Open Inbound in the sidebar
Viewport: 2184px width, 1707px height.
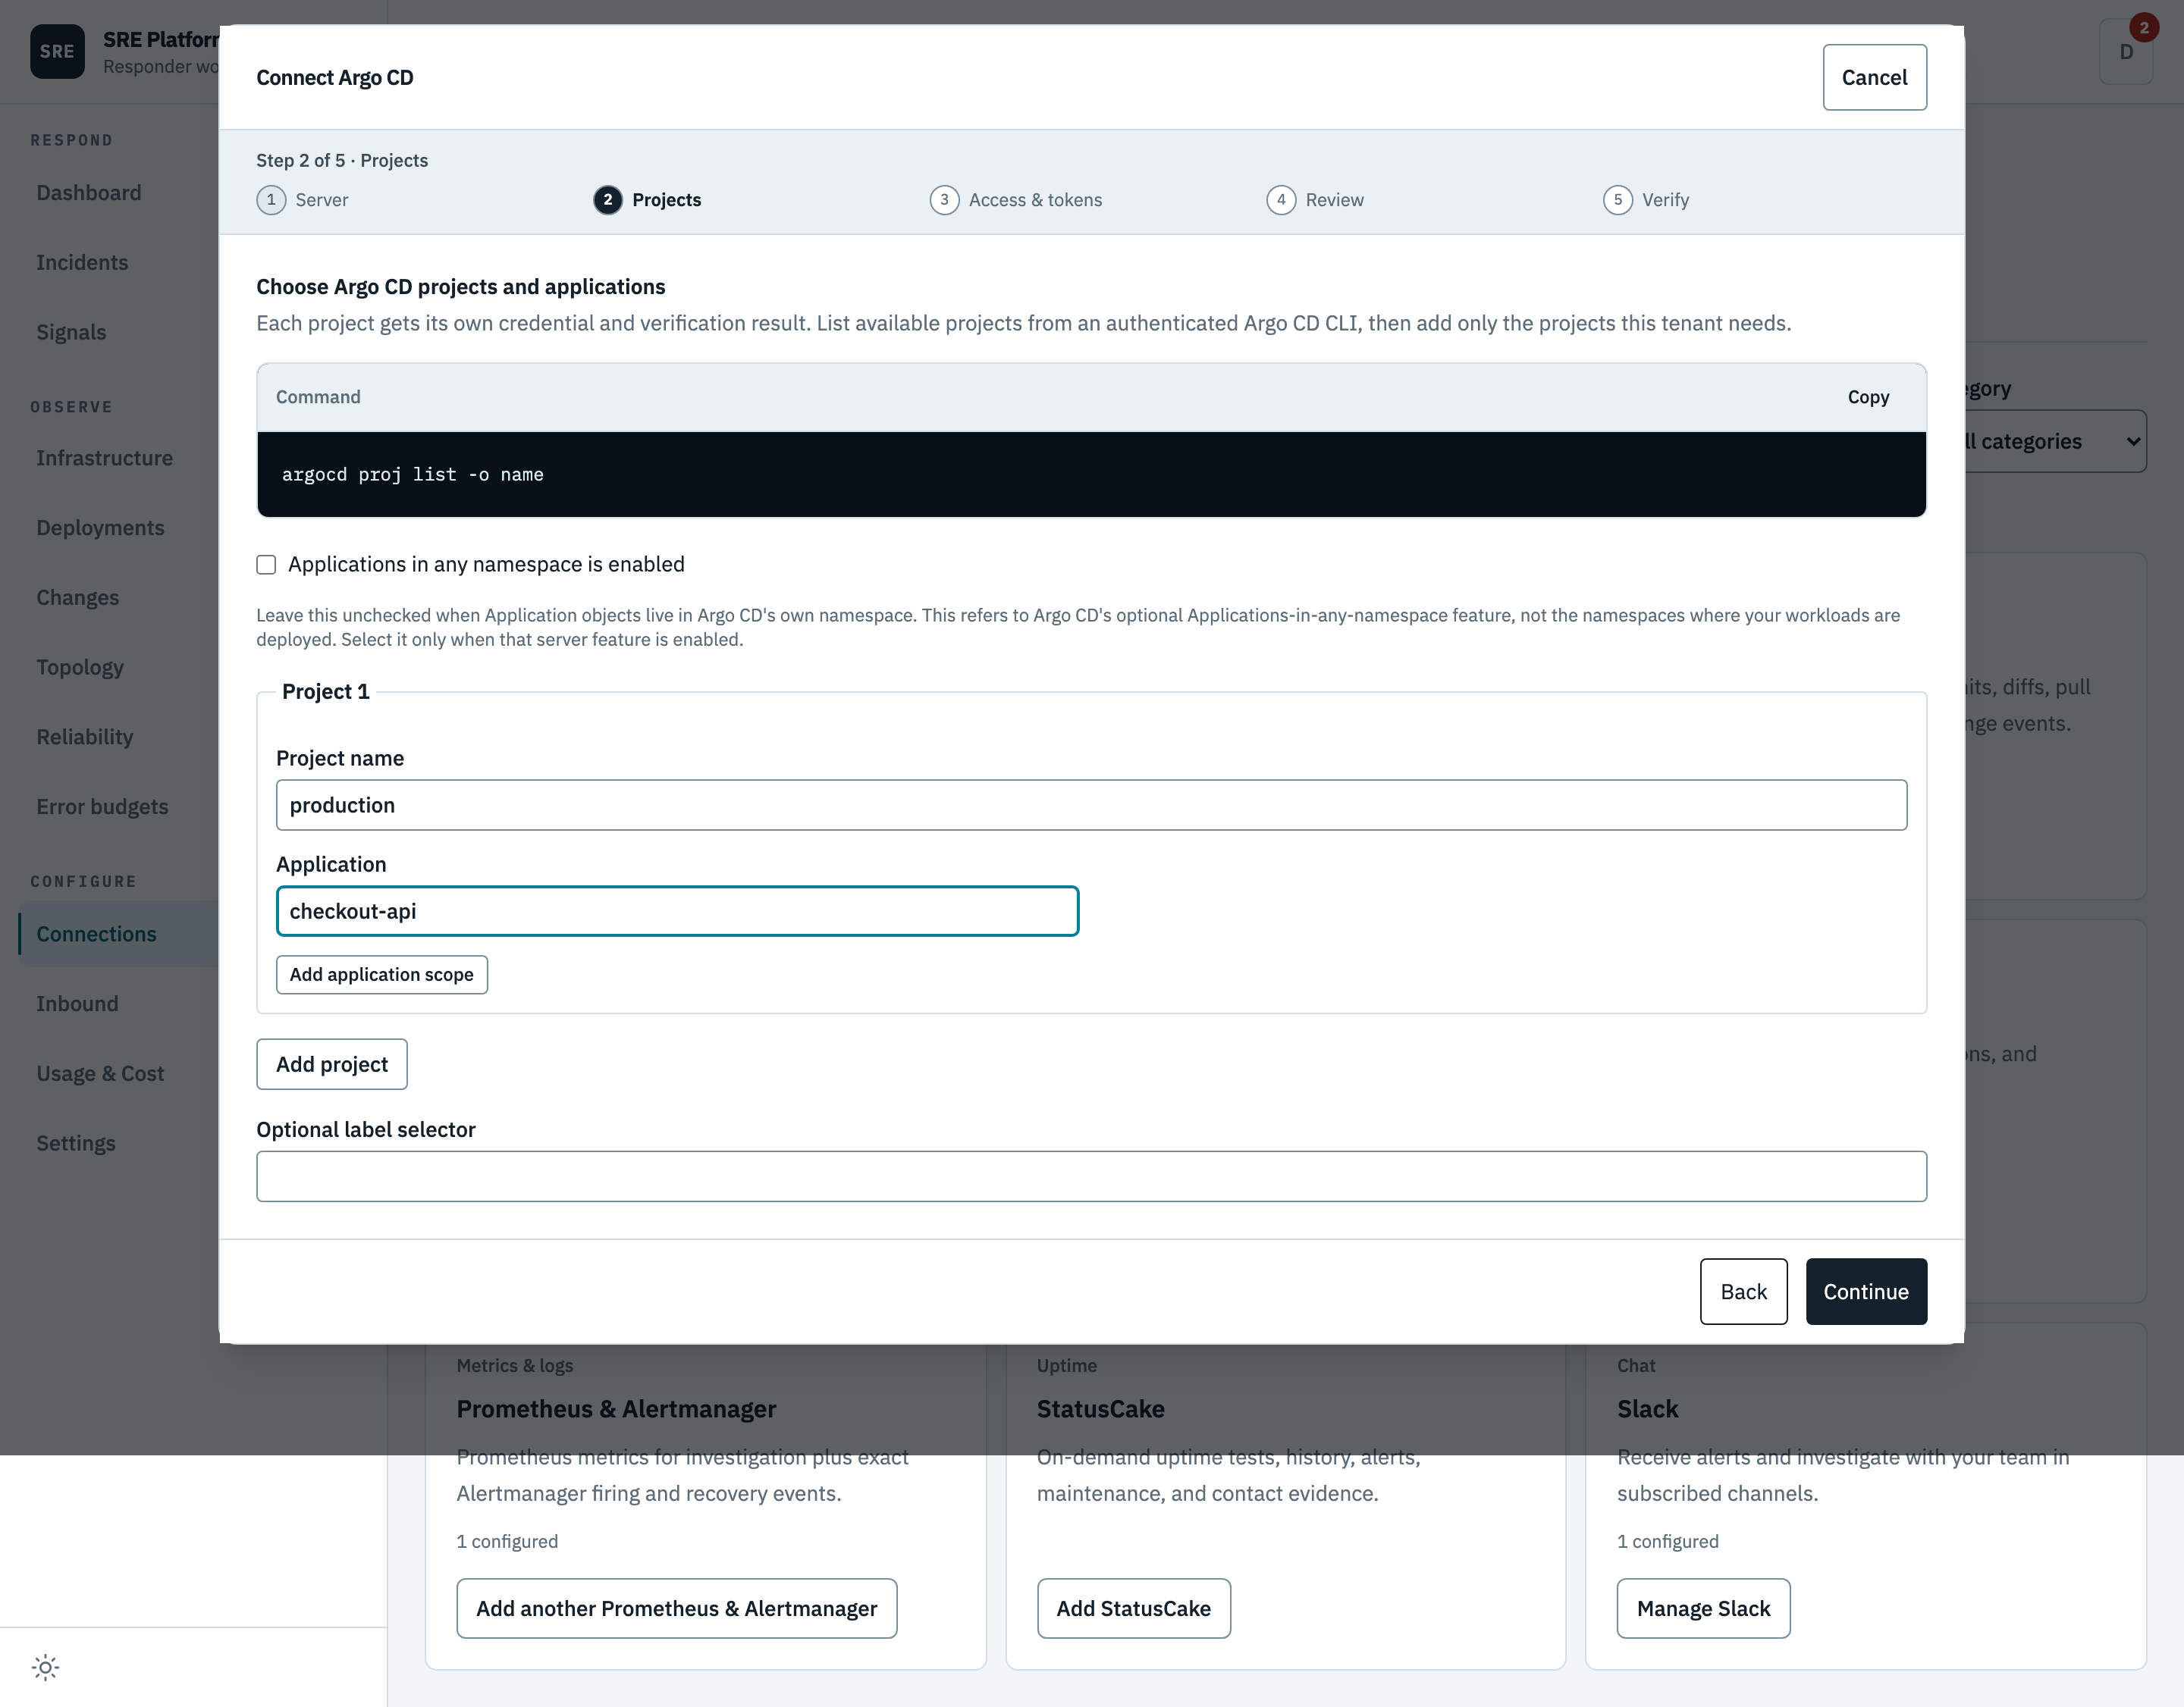(x=77, y=1004)
